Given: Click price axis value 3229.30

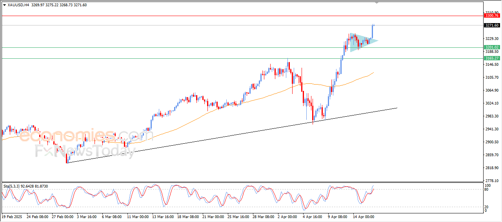Looking at the screenshot, I should coord(492,39).
